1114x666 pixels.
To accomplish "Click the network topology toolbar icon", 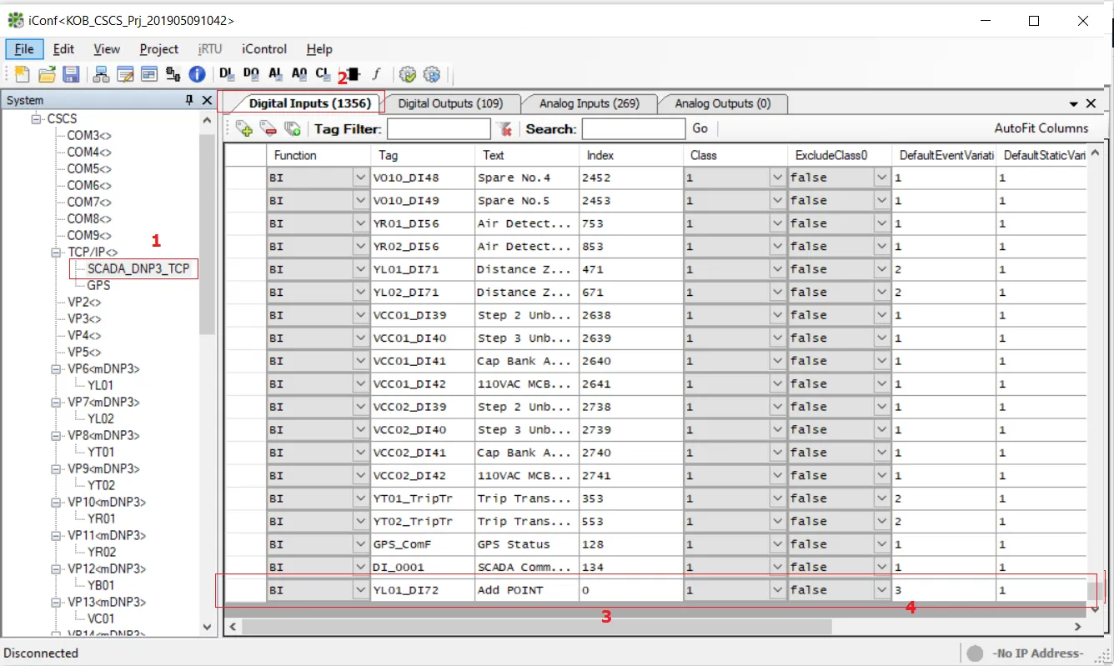I will coord(101,74).
